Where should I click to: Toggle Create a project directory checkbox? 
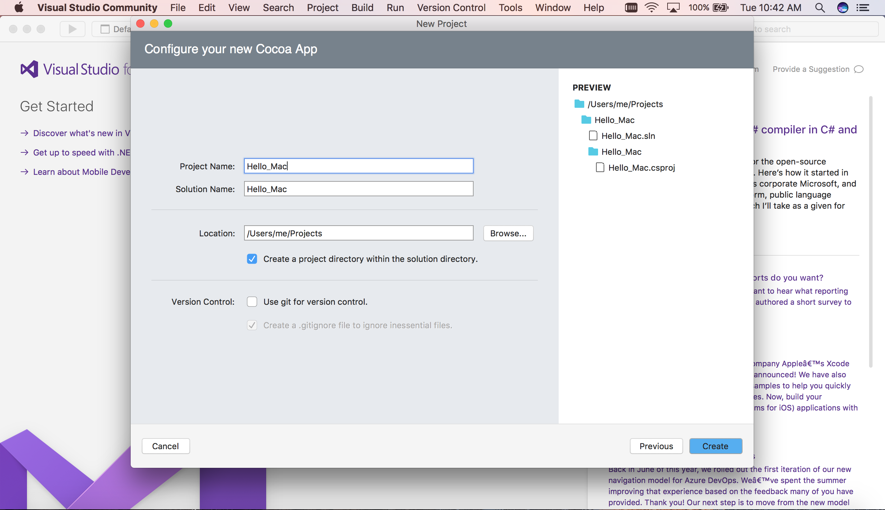(x=252, y=258)
